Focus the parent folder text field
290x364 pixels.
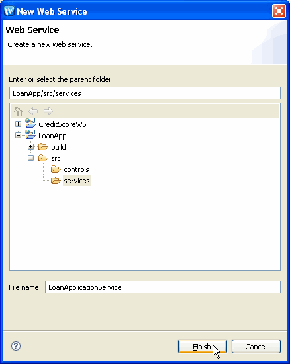145,93
